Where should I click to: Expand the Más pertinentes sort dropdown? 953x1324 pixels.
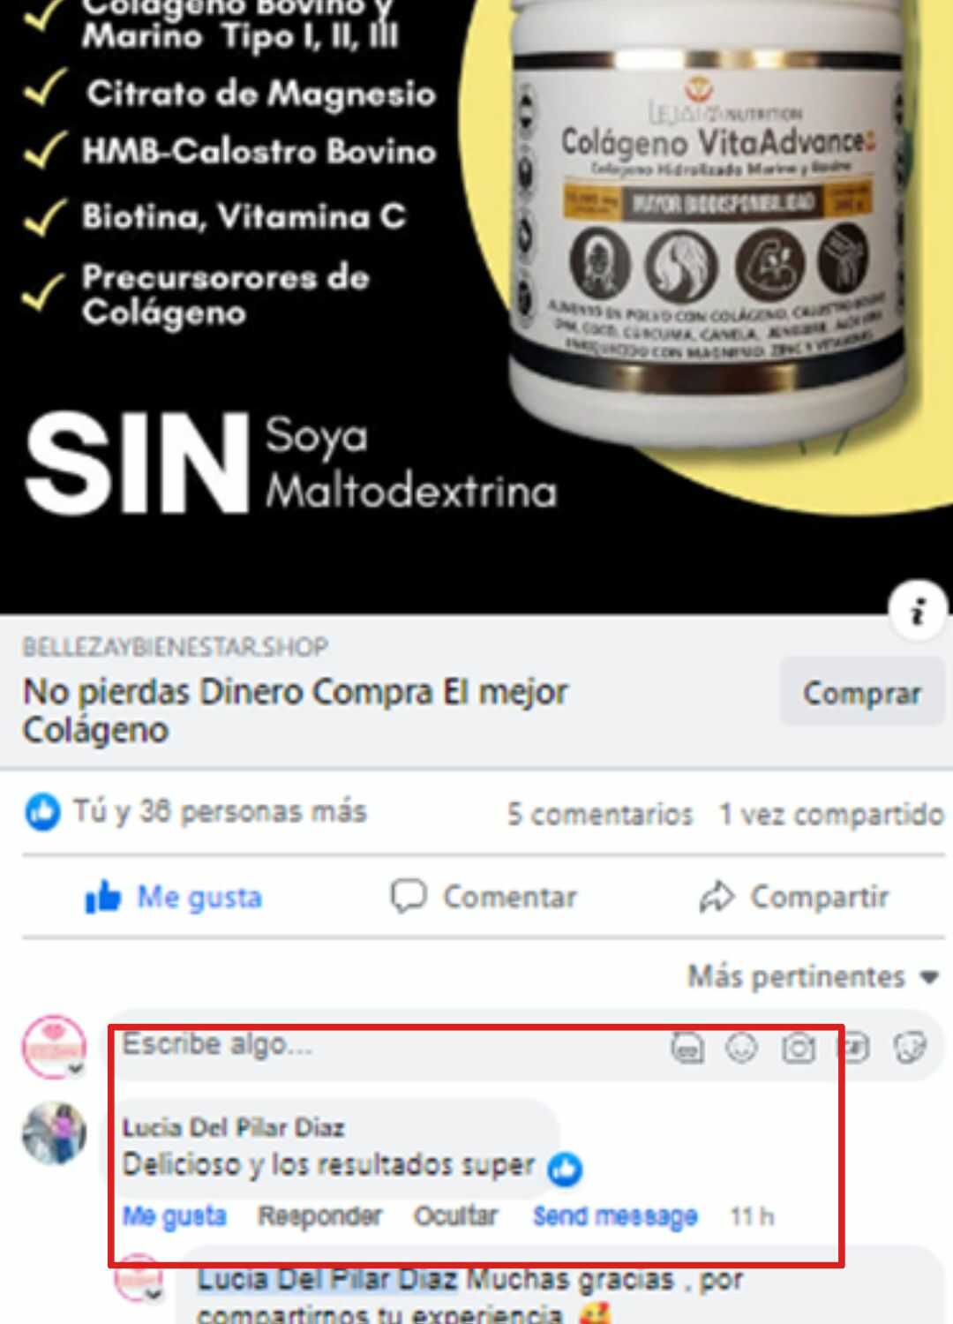[x=813, y=976]
